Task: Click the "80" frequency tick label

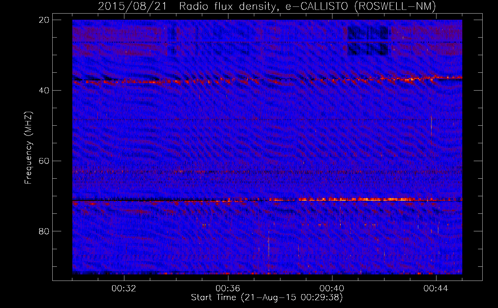Action: click(x=44, y=231)
